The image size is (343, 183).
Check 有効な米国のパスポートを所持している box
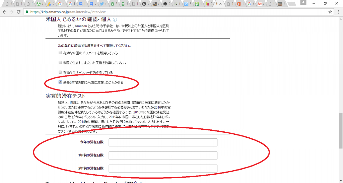click(x=60, y=53)
